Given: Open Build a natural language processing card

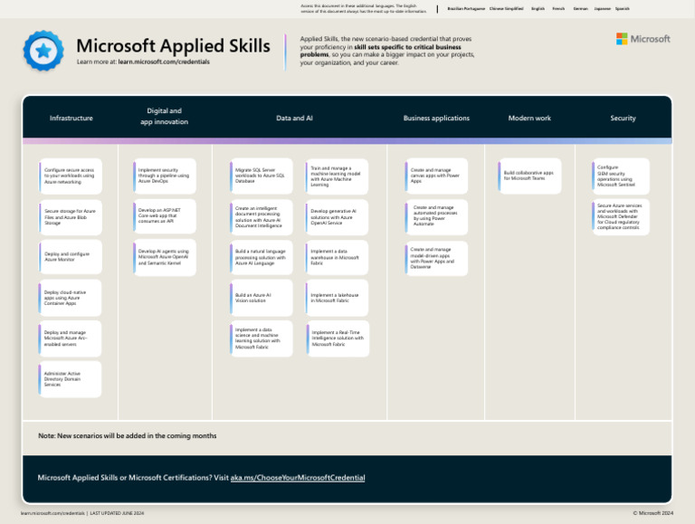Looking at the screenshot, I should click(261, 257).
